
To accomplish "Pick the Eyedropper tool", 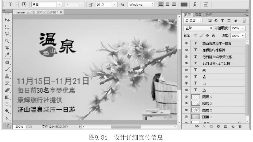I will point(7,55).
